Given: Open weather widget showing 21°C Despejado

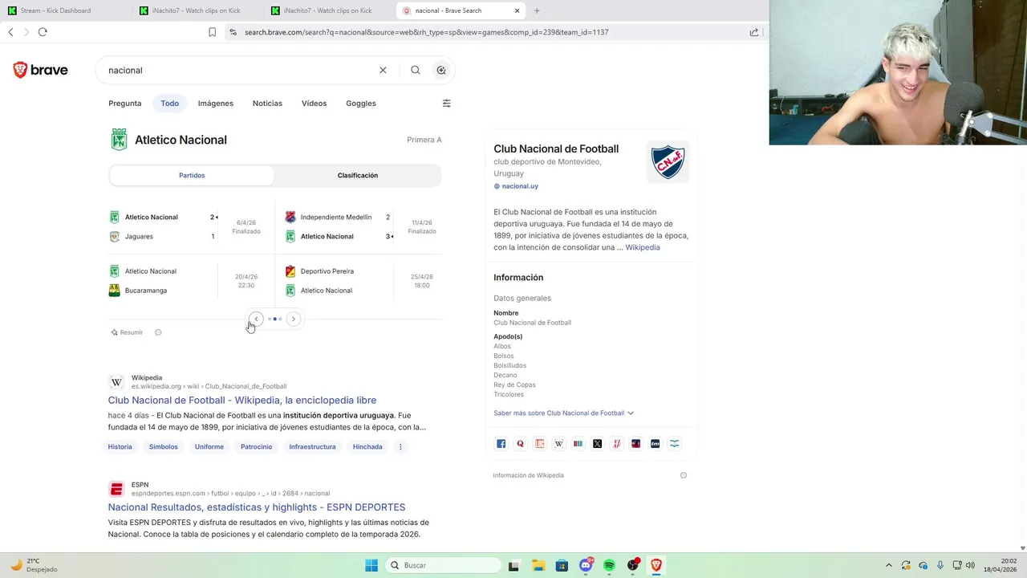Looking at the screenshot, I should pyautogui.click(x=34, y=565).
